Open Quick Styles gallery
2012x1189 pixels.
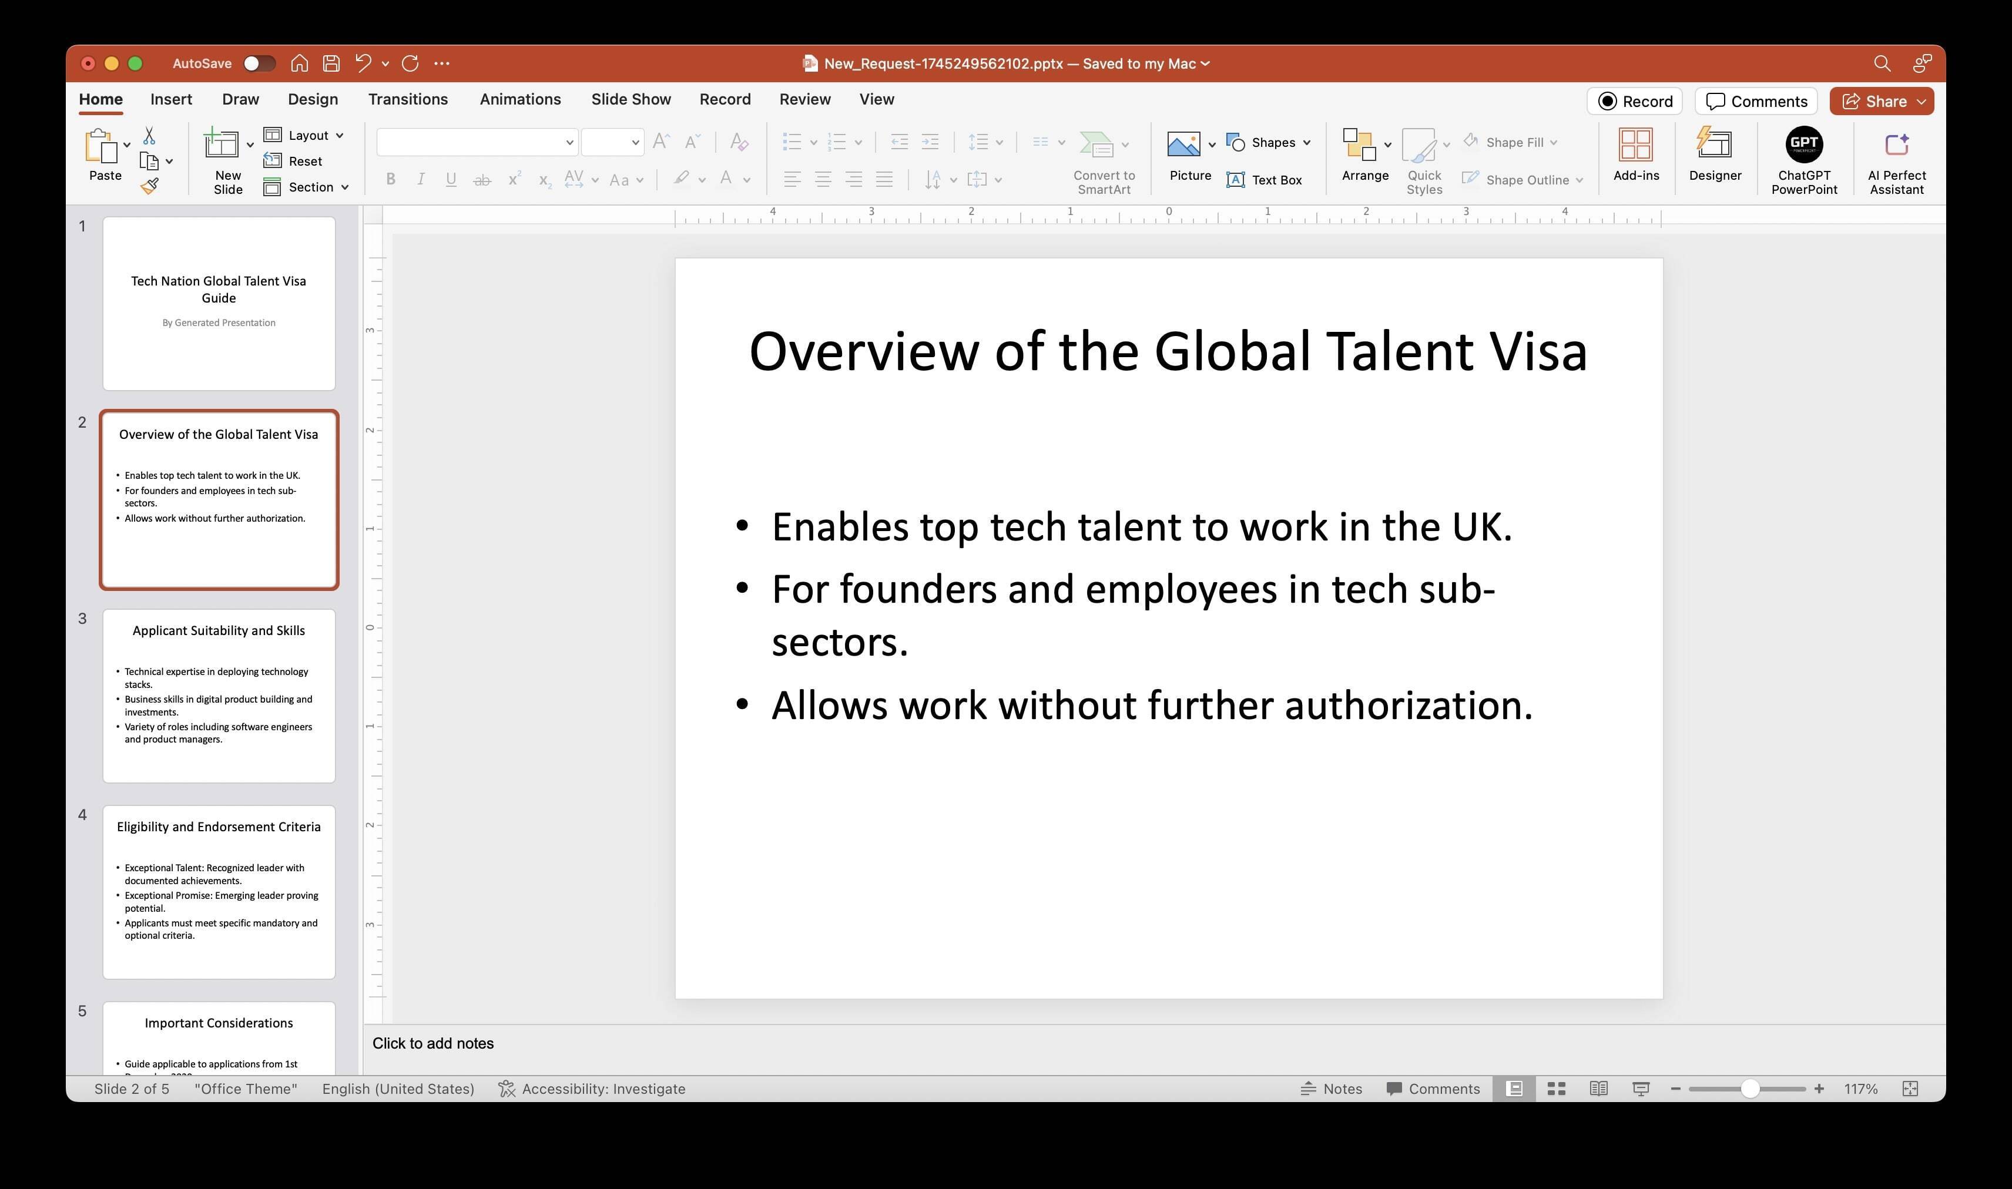[x=1424, y=161]
